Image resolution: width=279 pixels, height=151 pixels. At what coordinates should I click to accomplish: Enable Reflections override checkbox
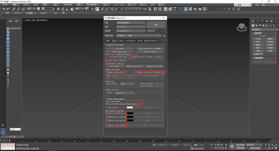(107, 117)
